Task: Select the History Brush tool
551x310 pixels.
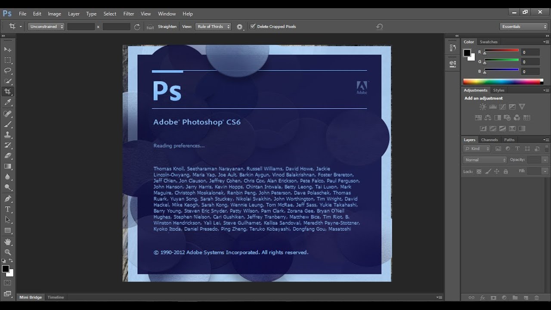Action: coord(8,145)
